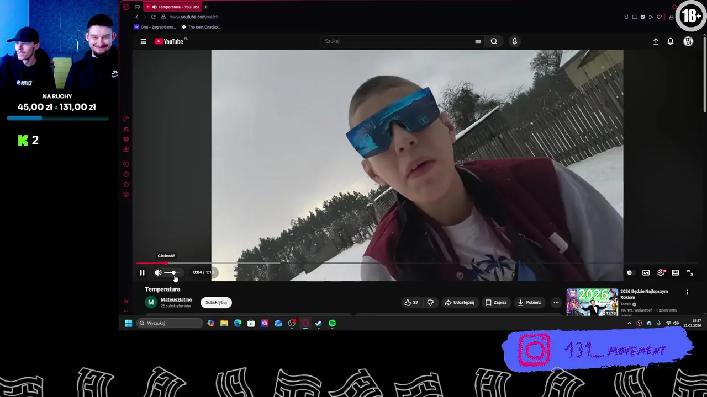Go back with the browser back arrow

137,17
